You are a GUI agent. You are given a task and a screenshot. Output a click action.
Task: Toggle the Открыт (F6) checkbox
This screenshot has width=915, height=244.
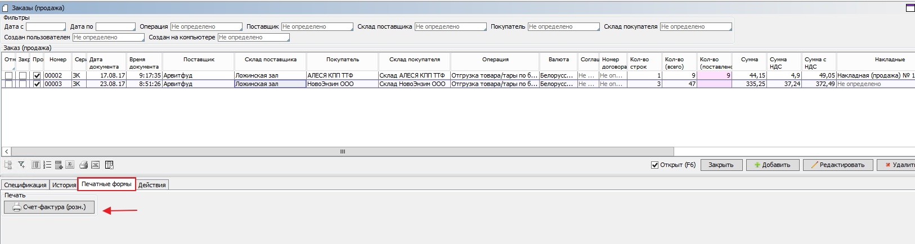click(x=654, y=165)
